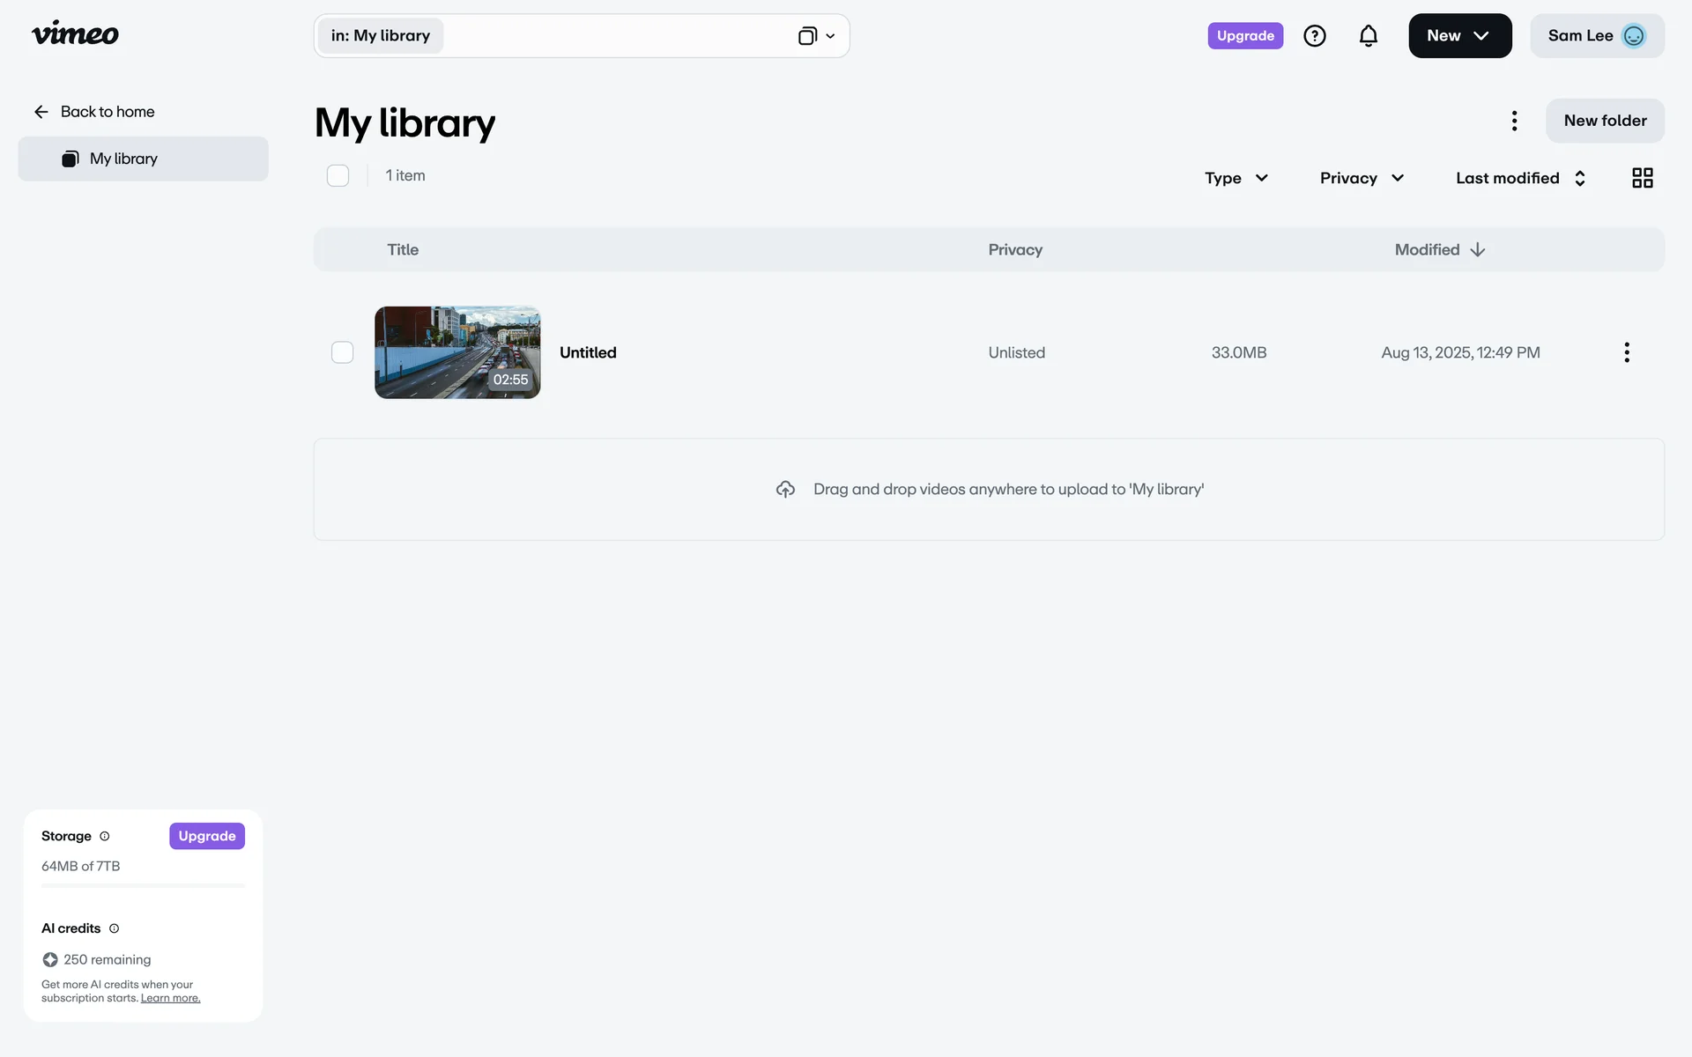Click the Vimeo logo

[75, 34]
